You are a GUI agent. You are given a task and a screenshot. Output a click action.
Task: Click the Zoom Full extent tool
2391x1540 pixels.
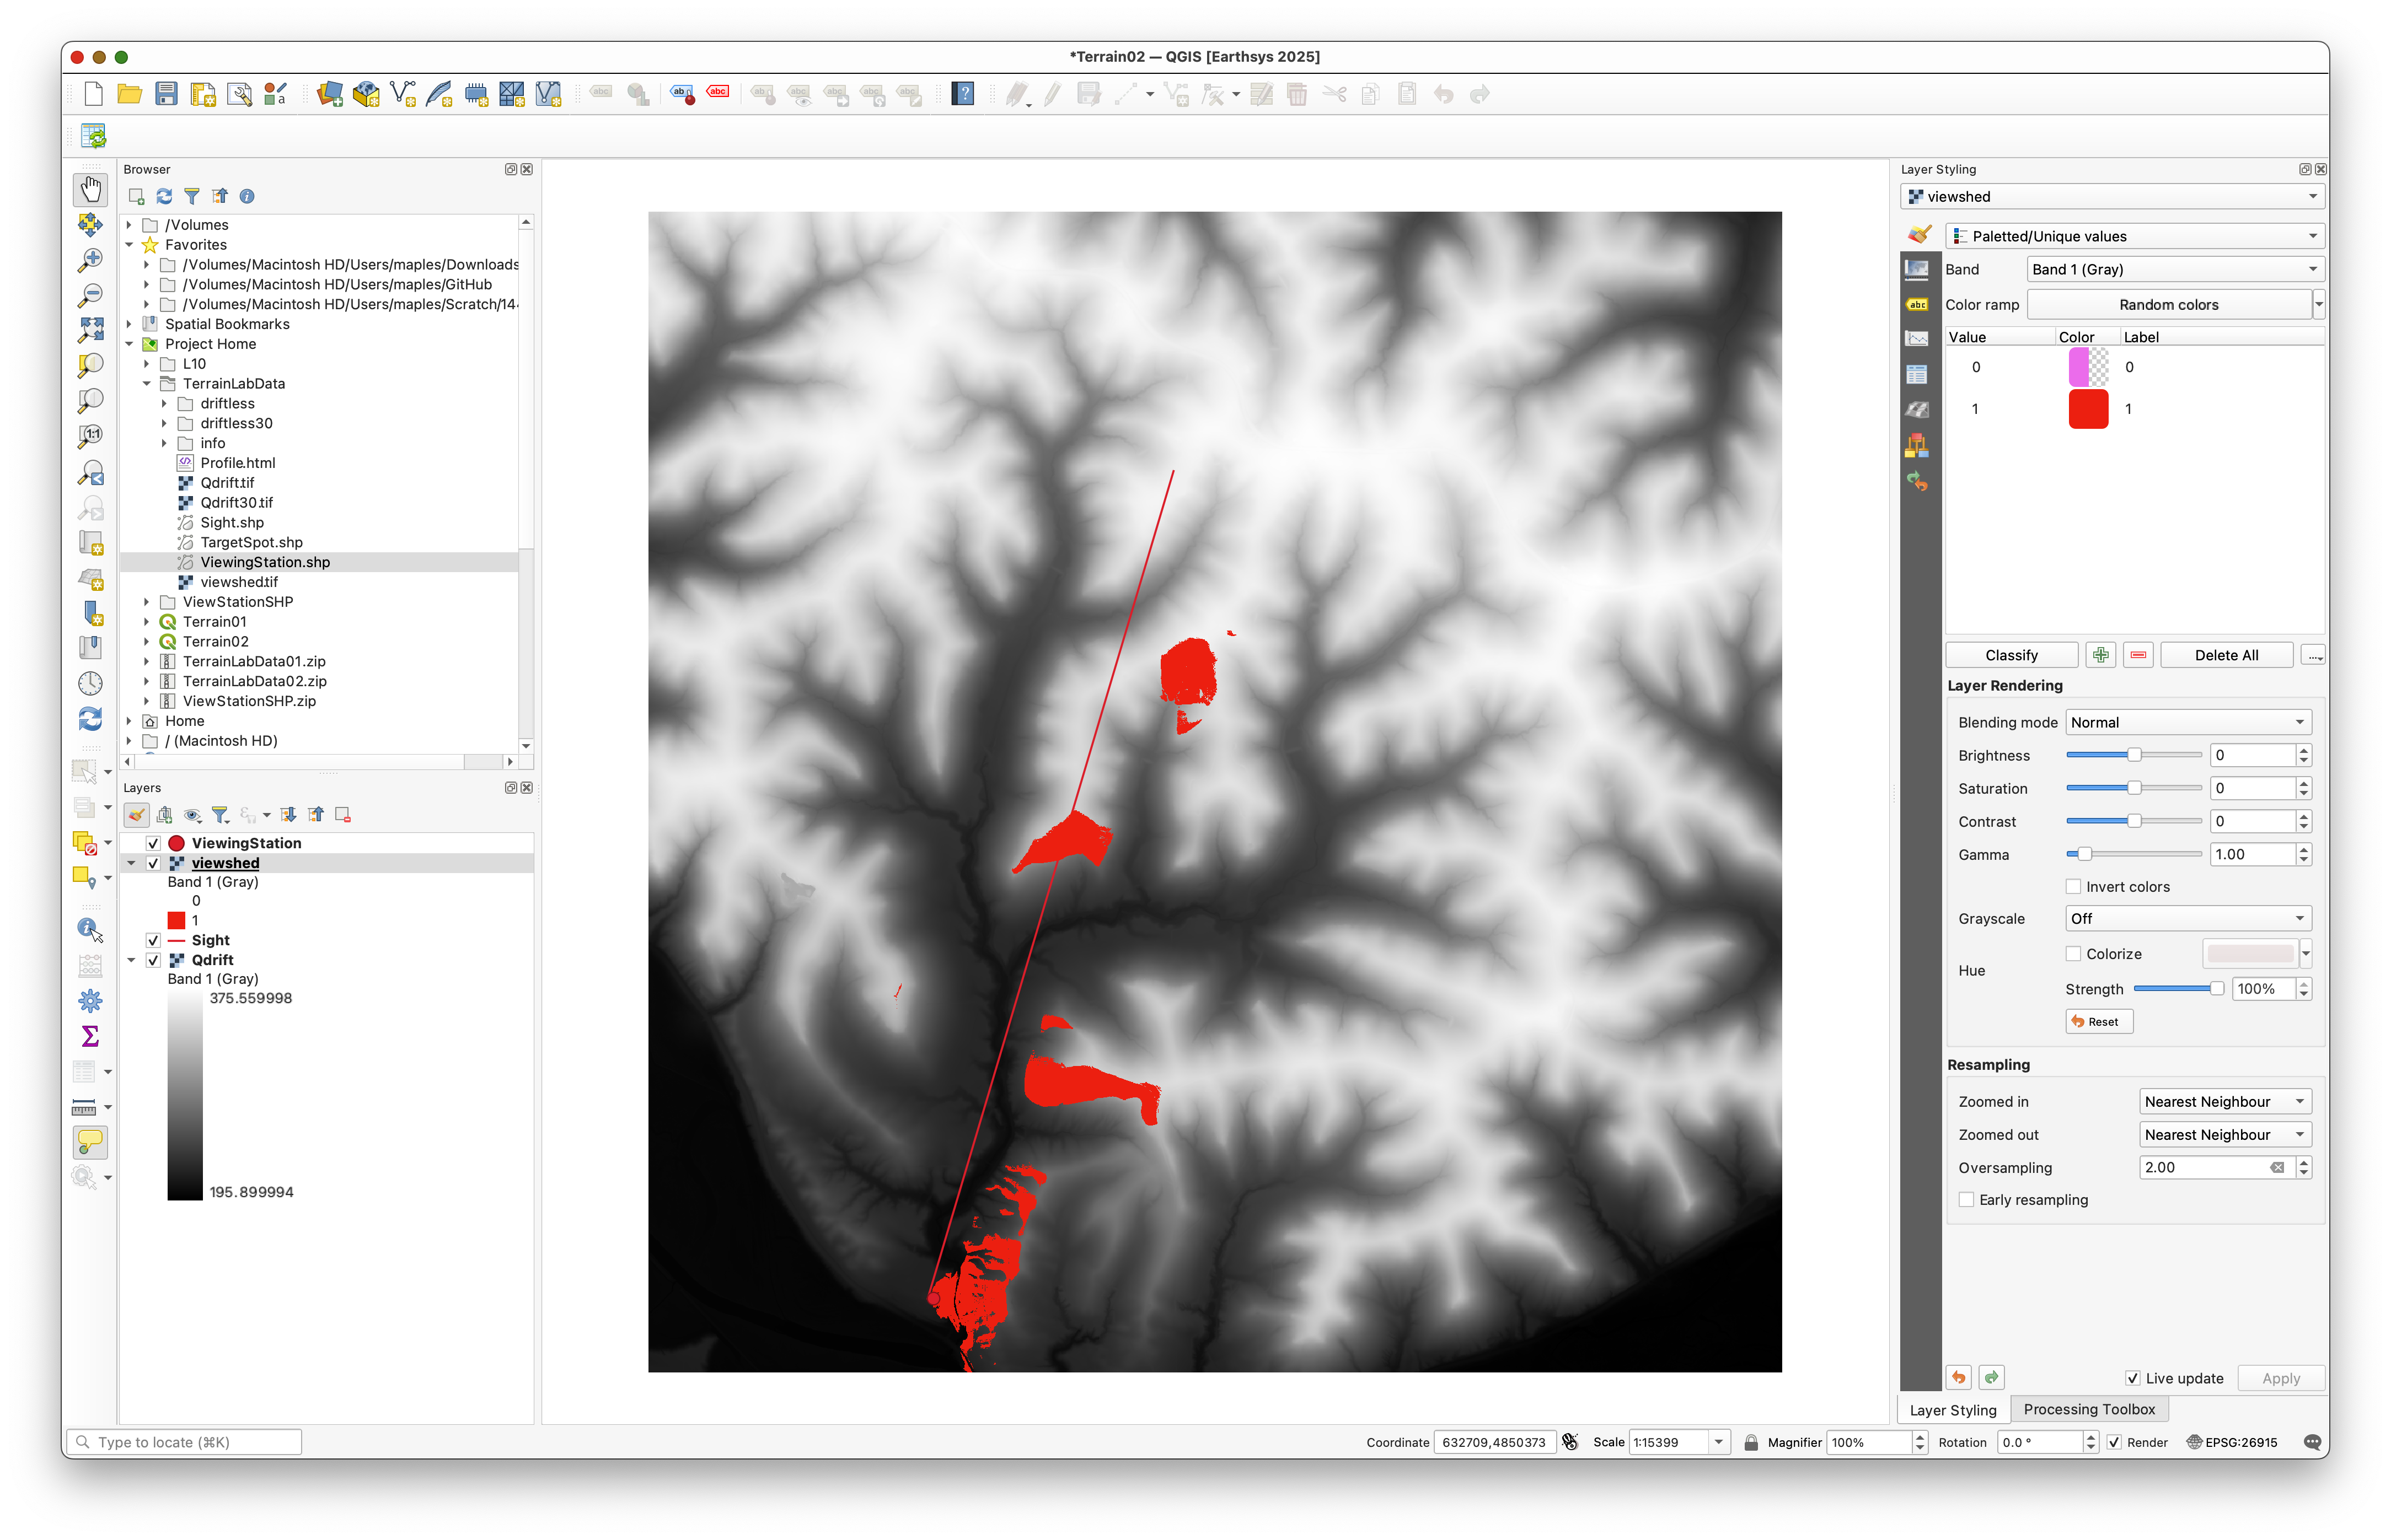click(90, 329)
